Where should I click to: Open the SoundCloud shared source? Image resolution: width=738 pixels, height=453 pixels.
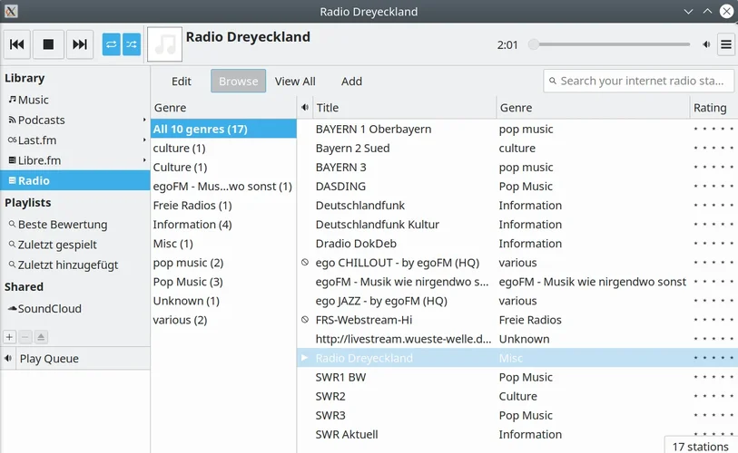coord(49,308)
